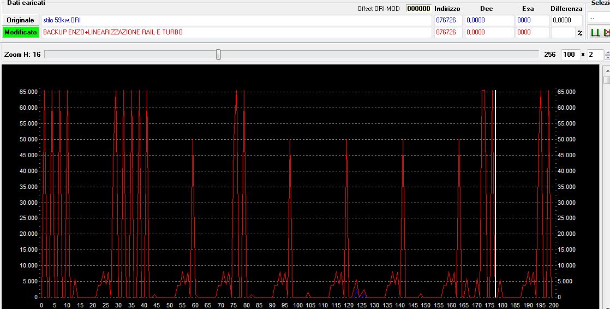Select the modified Dec value field

point(488,32)
